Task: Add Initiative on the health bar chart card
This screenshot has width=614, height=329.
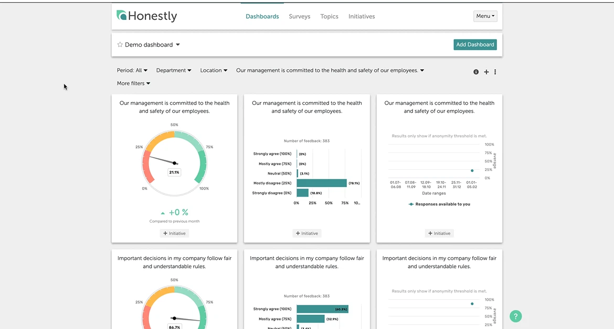Action: click(x=306, y=233)
